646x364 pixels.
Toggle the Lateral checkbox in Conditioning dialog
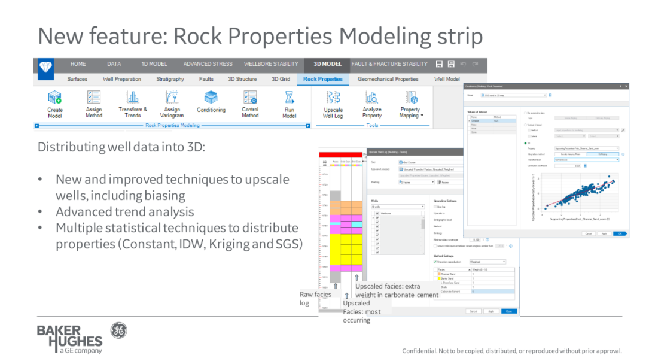(x=529, y=136)
